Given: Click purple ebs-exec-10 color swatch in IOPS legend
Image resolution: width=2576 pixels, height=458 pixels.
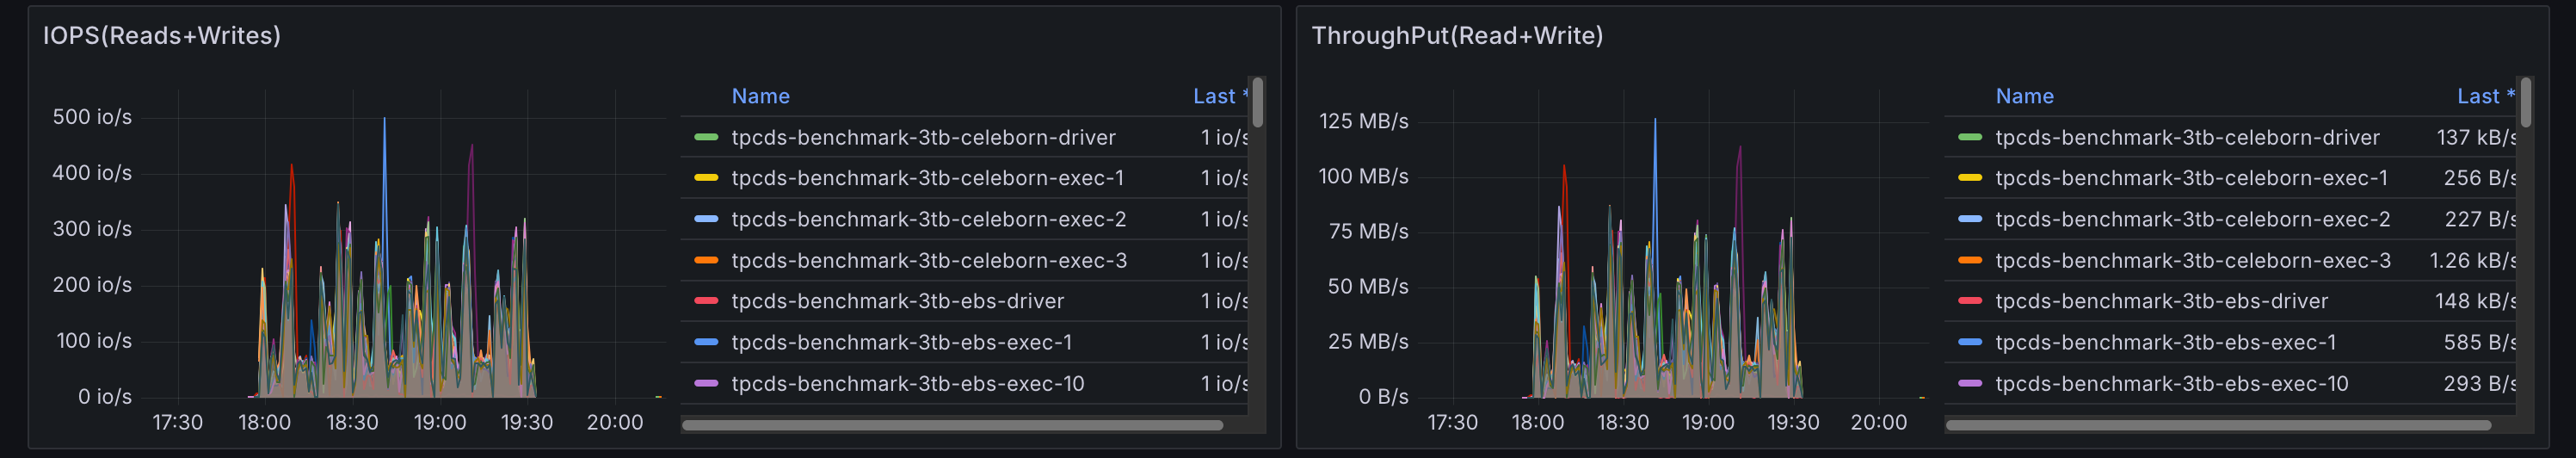Looking at the screenshot, I should pyautogui.click(x=706, y=383).
